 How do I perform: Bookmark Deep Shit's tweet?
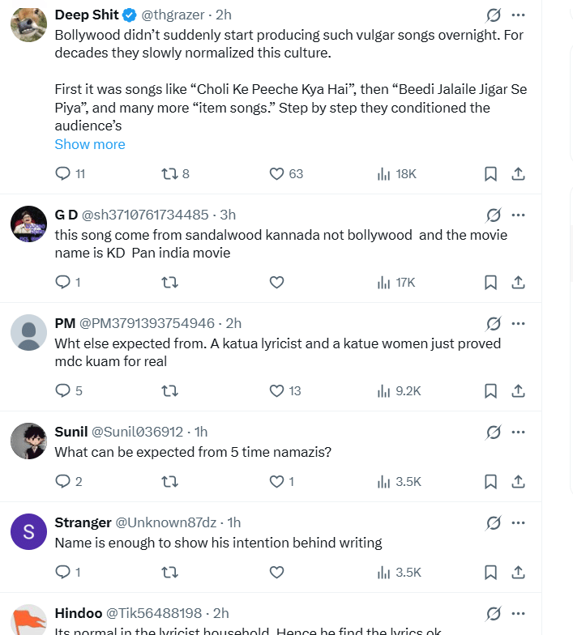tap(490, 173)
